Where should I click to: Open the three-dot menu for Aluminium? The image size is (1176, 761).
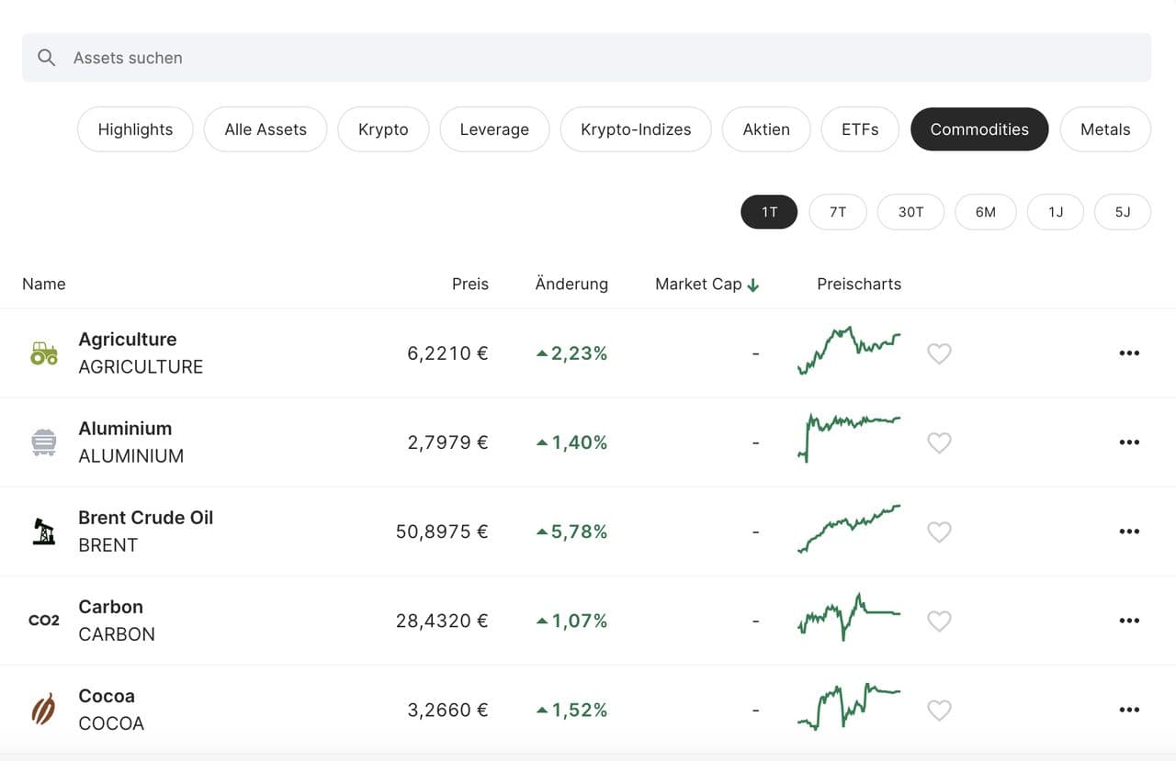[x=1129, y=442]
